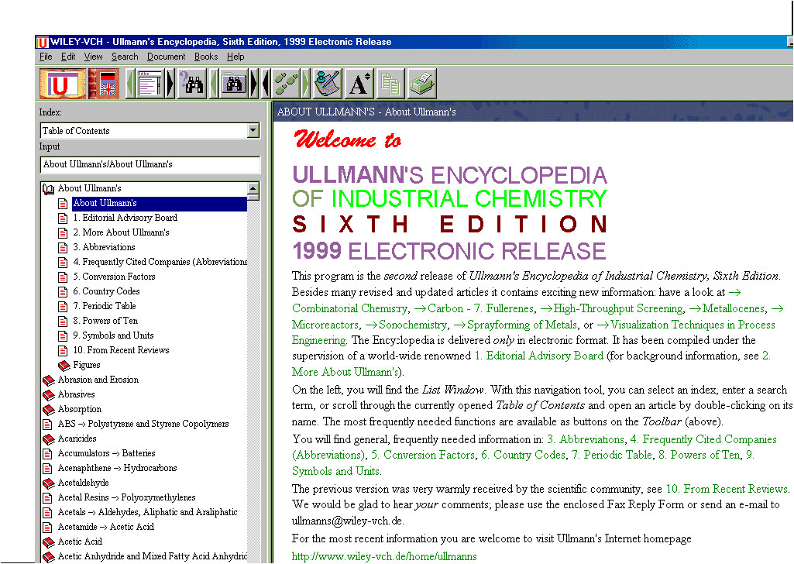
Task: Click the Ullmann's U logo toolbar button
Action: click(64, 84)
